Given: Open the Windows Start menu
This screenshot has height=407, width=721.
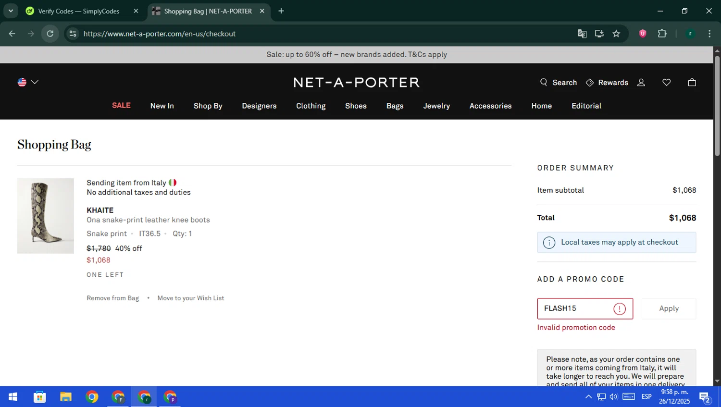Looking at the screenshot, I should pyautogui.click(x=13, y=397).
